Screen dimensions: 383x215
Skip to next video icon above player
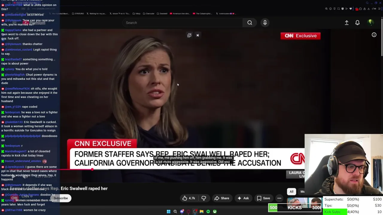click(x=197, y=35)
